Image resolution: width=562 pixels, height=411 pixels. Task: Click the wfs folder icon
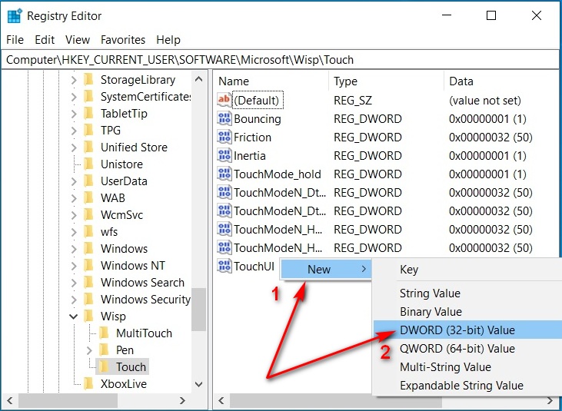89,232
